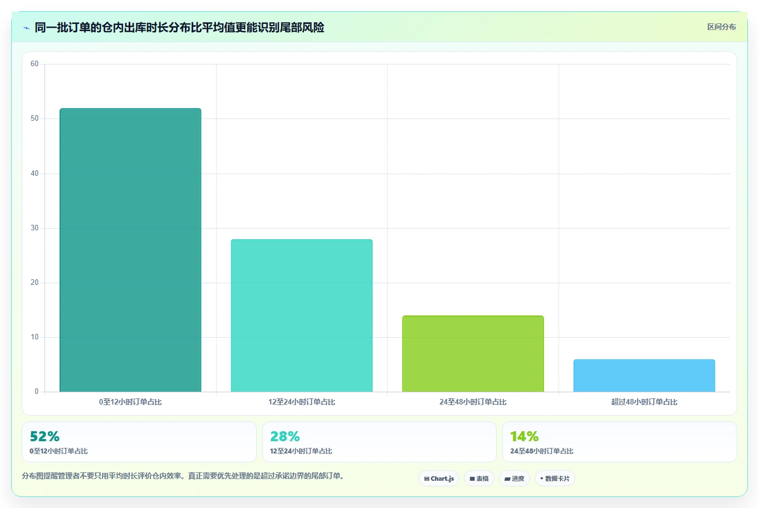The image size is (759, 508).
Task: Click the y-axis value 30
Action: tap(35, 228)
